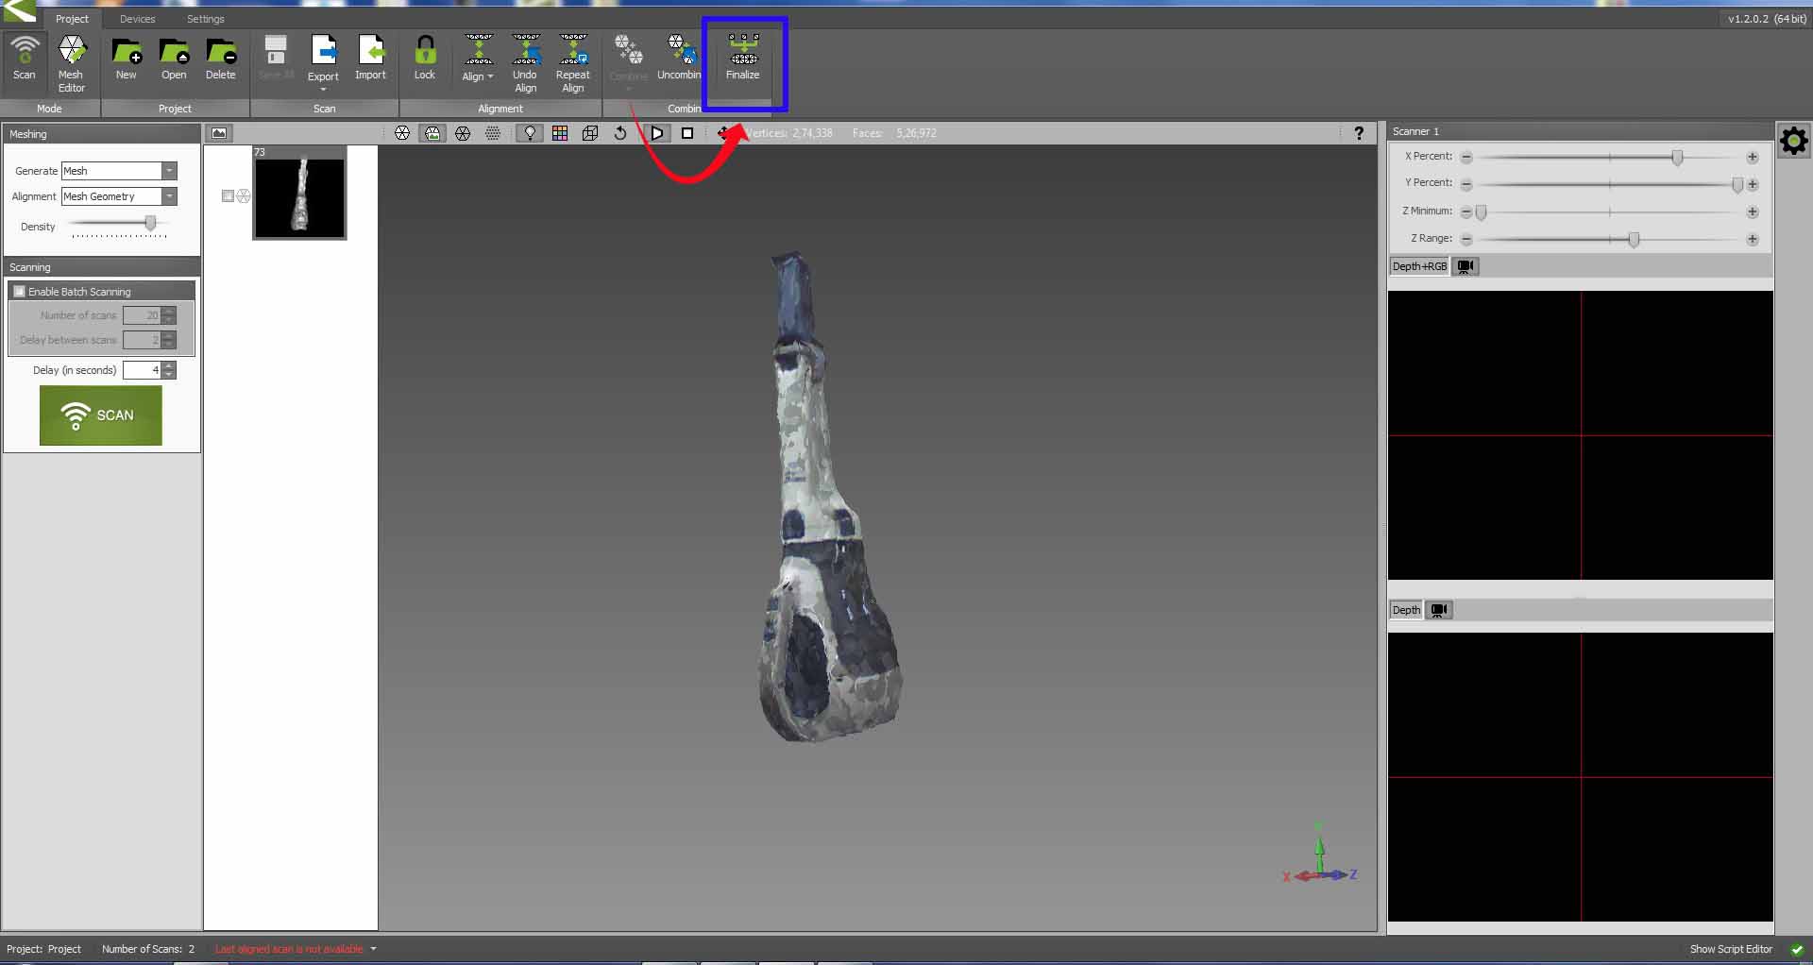Decrease Y Percent with minus button
Viewport: 1813px width, 965px height.
click(x=1466, y=185)
